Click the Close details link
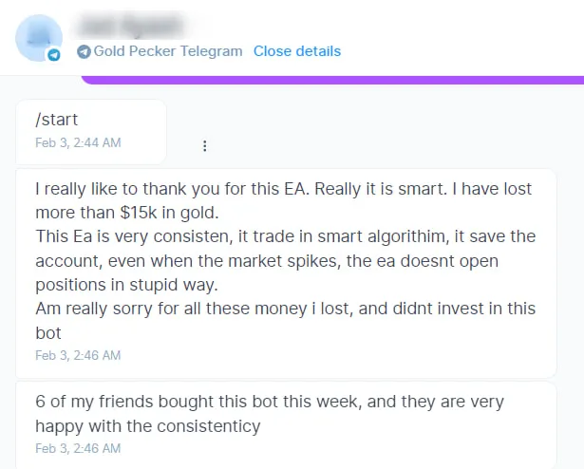Image resolution: width=584 pixels, height=469 pixels. (296, 51)
